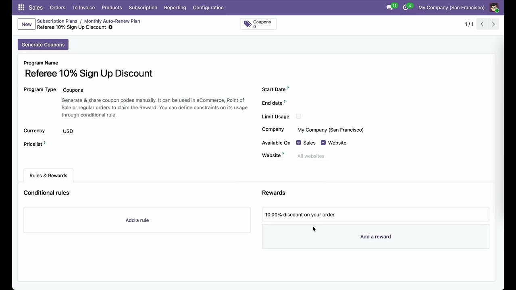Select the Rules & Rewards tab
Image resolution: width=516 pixels, height=290 pixels.
[x=48, y=176]
